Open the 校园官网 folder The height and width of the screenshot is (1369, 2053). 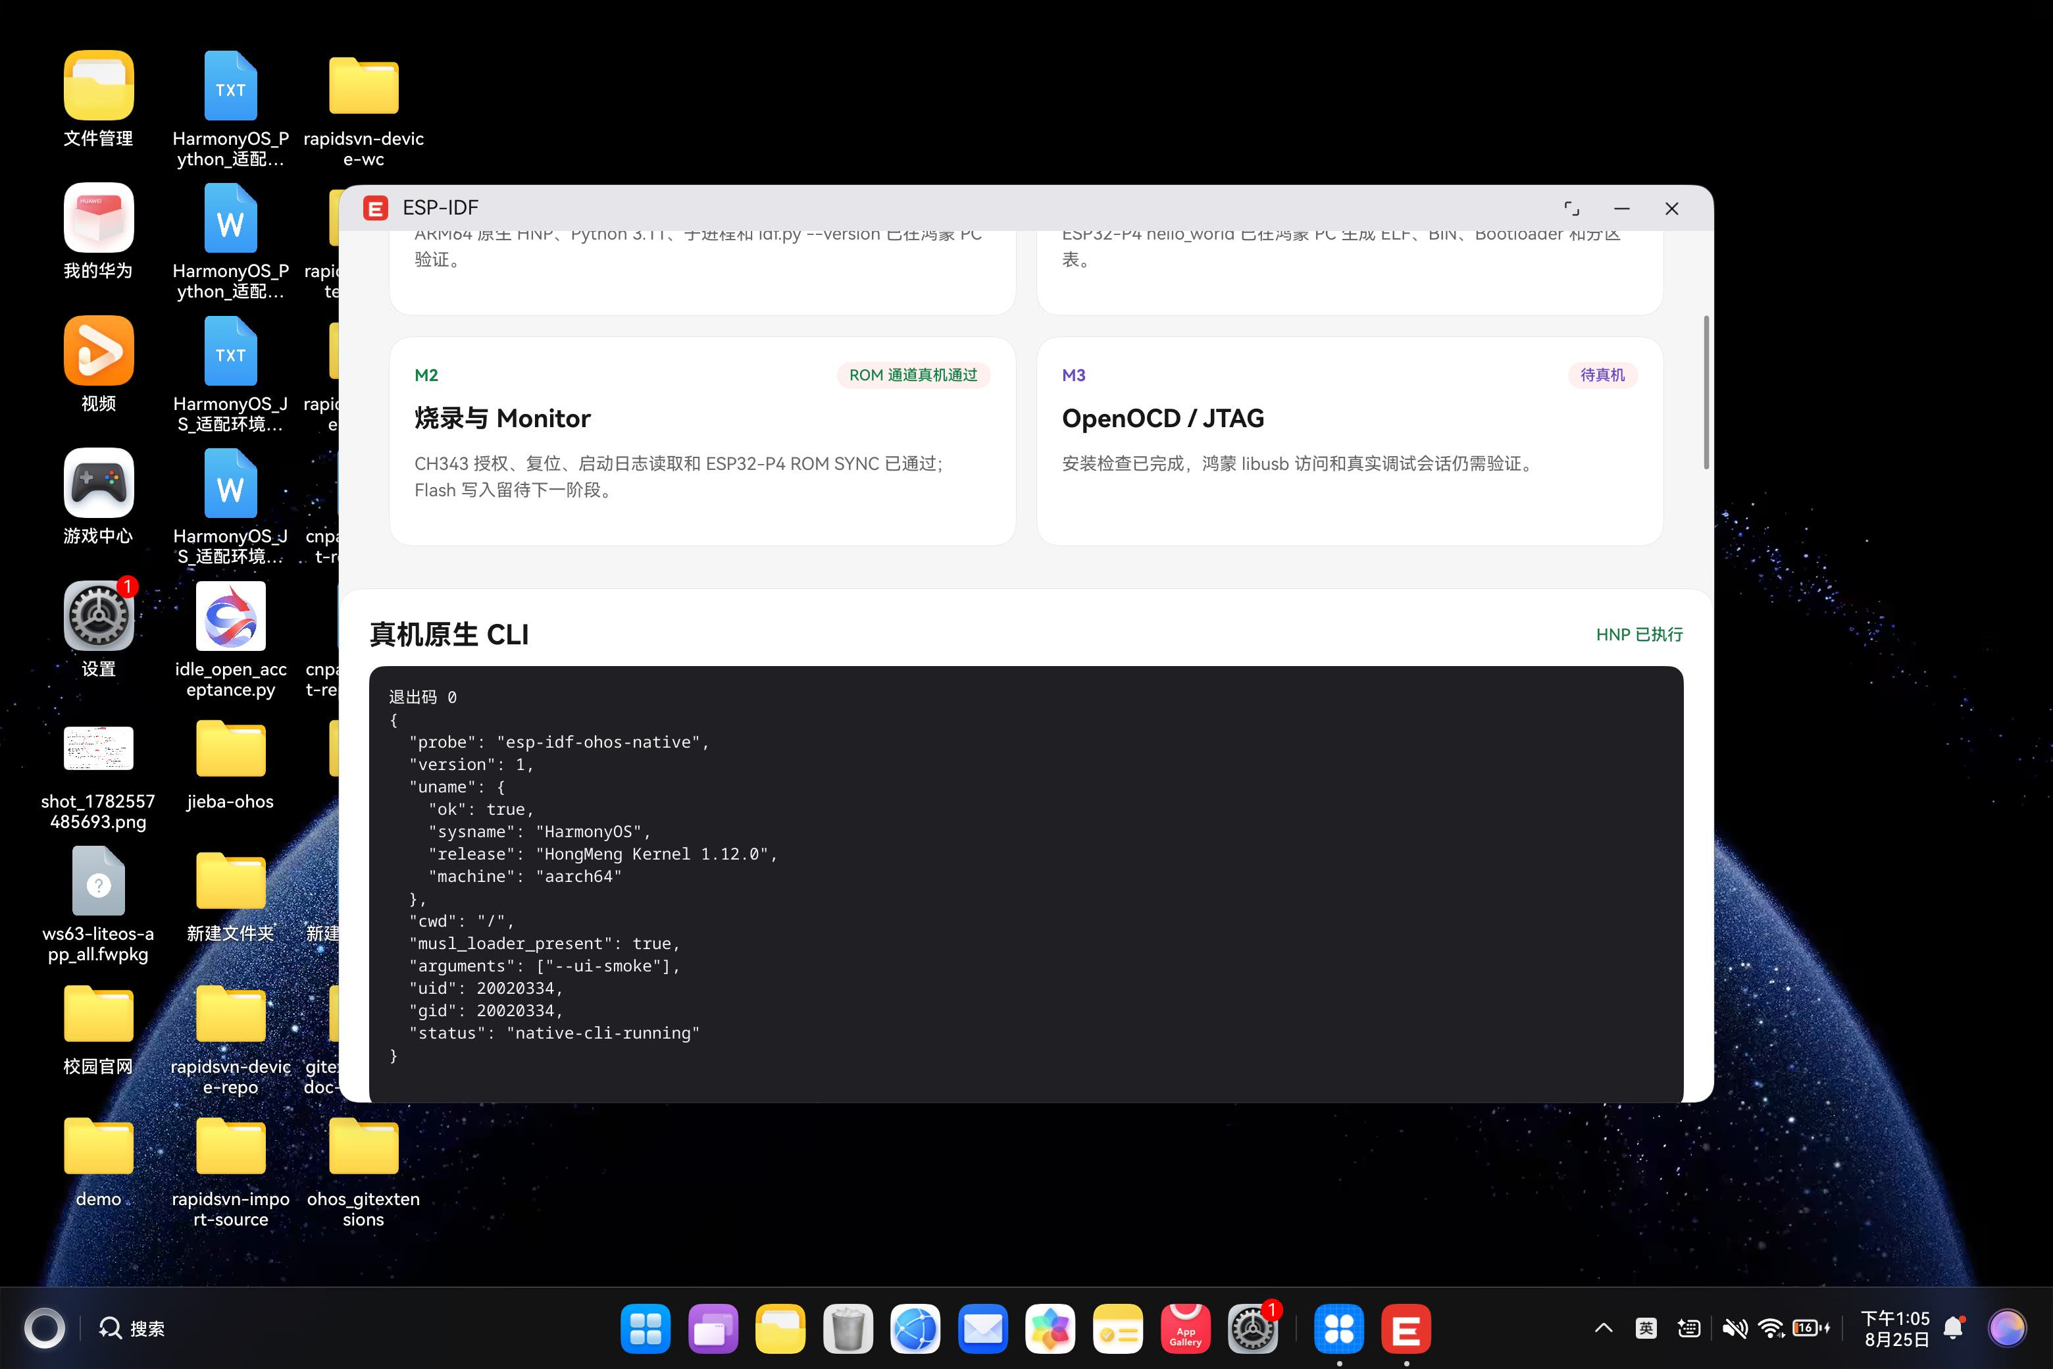coord(99,1014)
